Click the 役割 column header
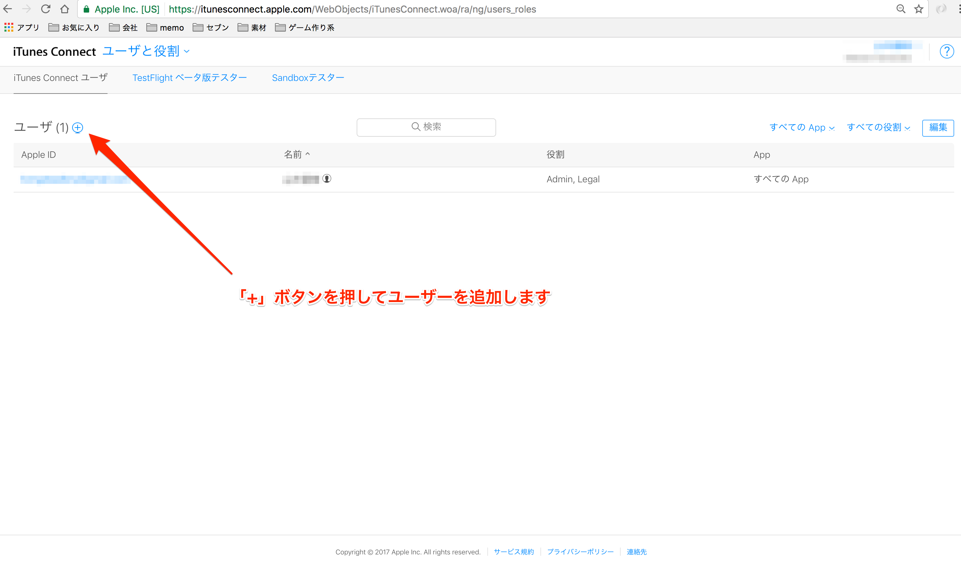The width and height of the screenshot is (961, 568). [555, 155]
